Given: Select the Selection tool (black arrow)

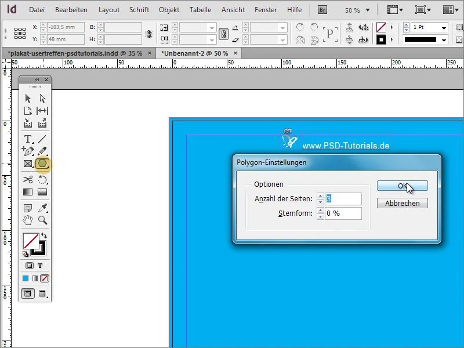Looking at the screenshot, I should click(28, 98).
